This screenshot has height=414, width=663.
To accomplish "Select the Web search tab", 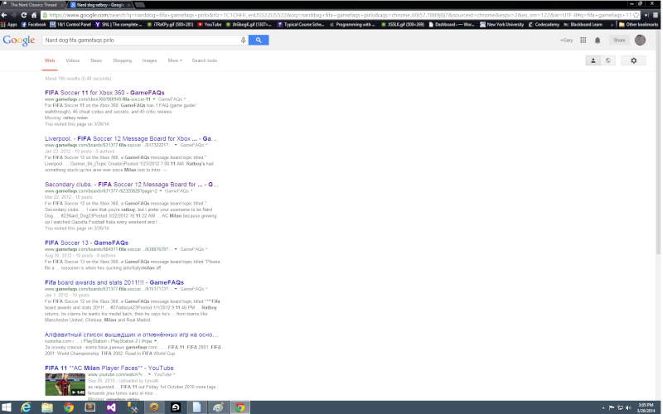I will coord(50,60).
